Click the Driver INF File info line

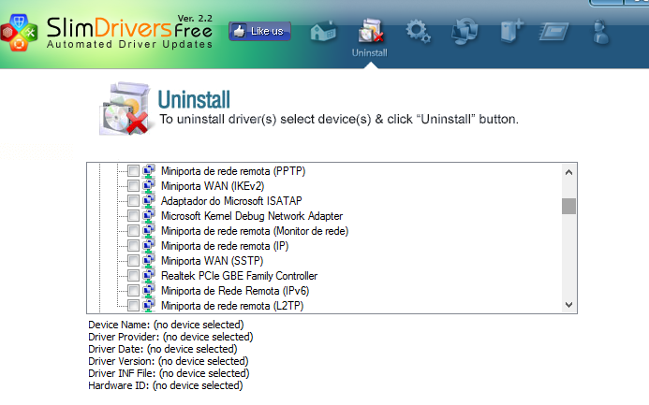tap(169, 373)
